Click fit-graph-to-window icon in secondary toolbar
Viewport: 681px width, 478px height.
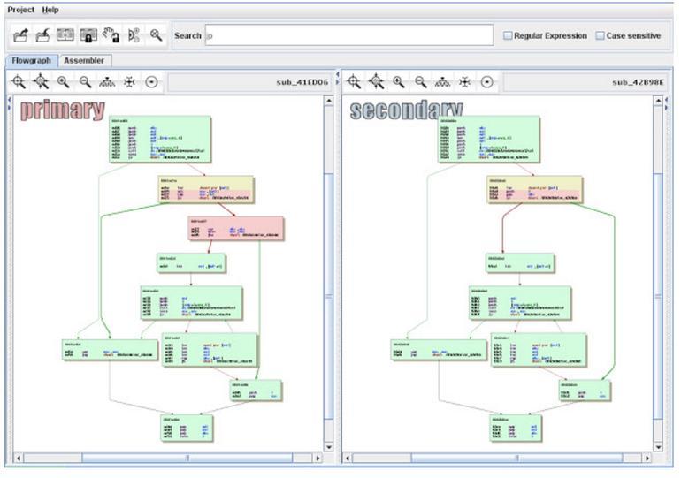coord(354,82)
